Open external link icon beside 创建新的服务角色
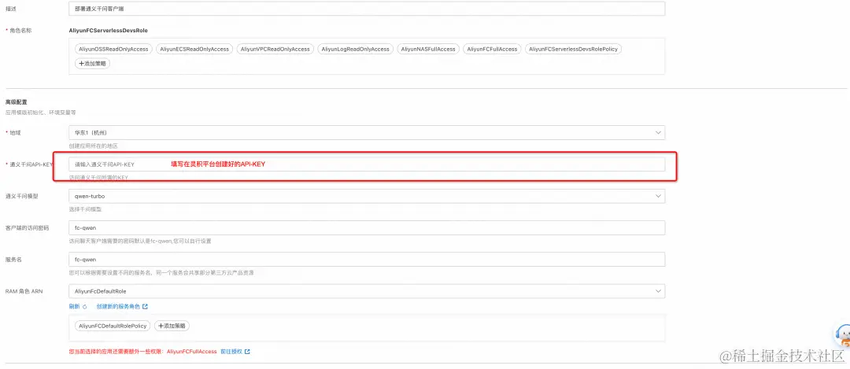Viewport: 850px width, 369px height. coord(145,307)
